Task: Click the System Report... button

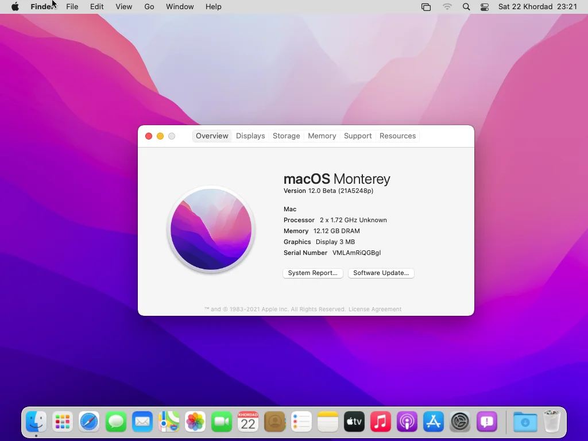Action: coord(313,273)
